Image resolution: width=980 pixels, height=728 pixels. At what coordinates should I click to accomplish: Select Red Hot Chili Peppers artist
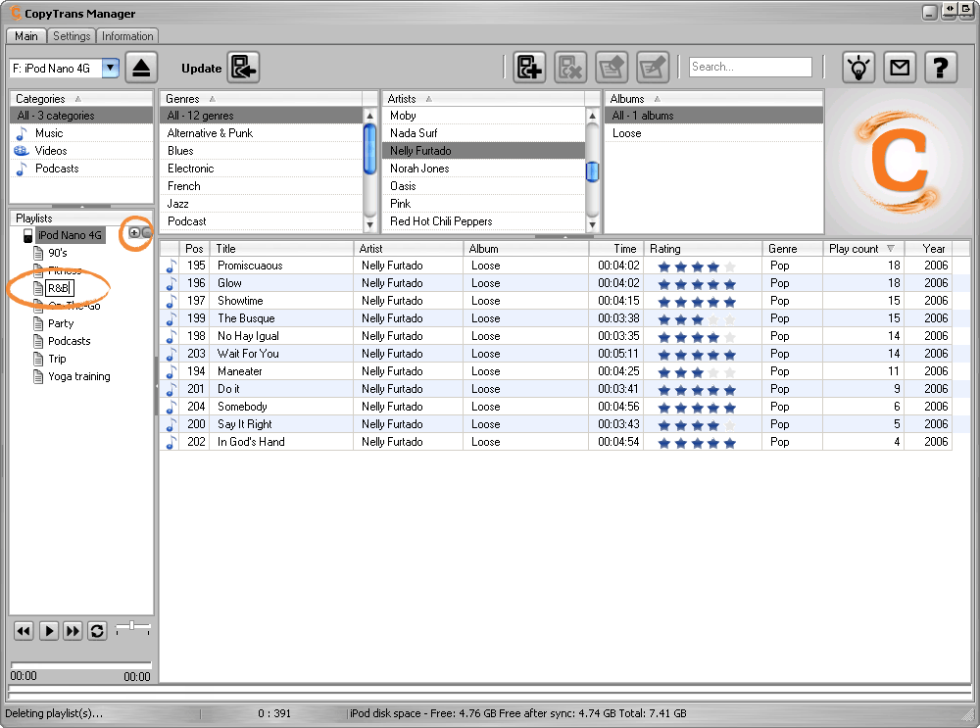(484, 221)
